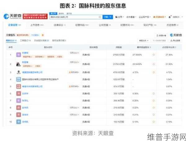Select the 工商登记 14 sub-tab

[x=25, y=41]
